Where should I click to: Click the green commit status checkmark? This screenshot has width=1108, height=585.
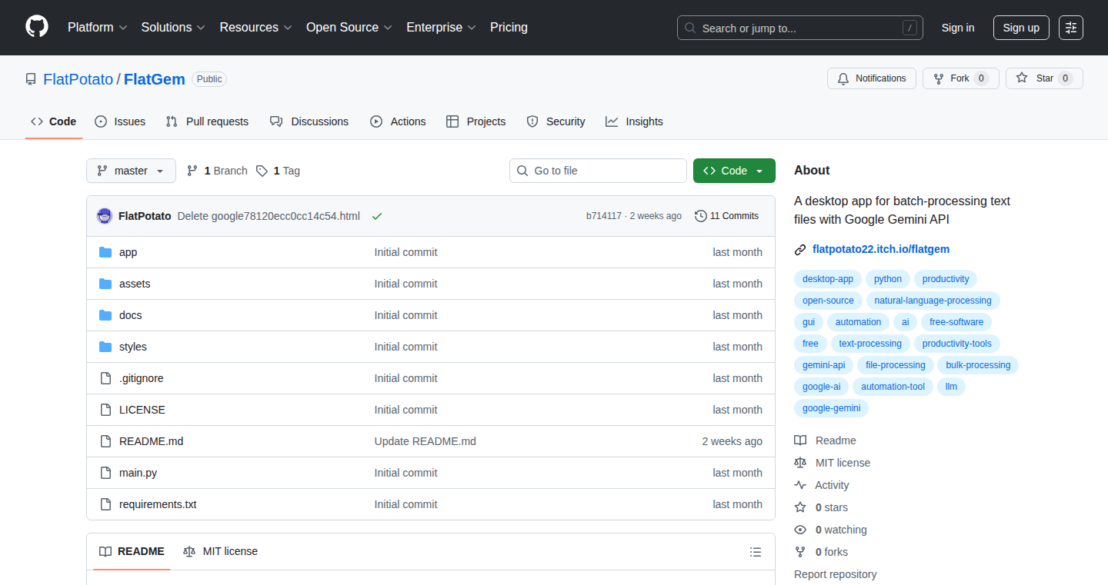point(377,216)
